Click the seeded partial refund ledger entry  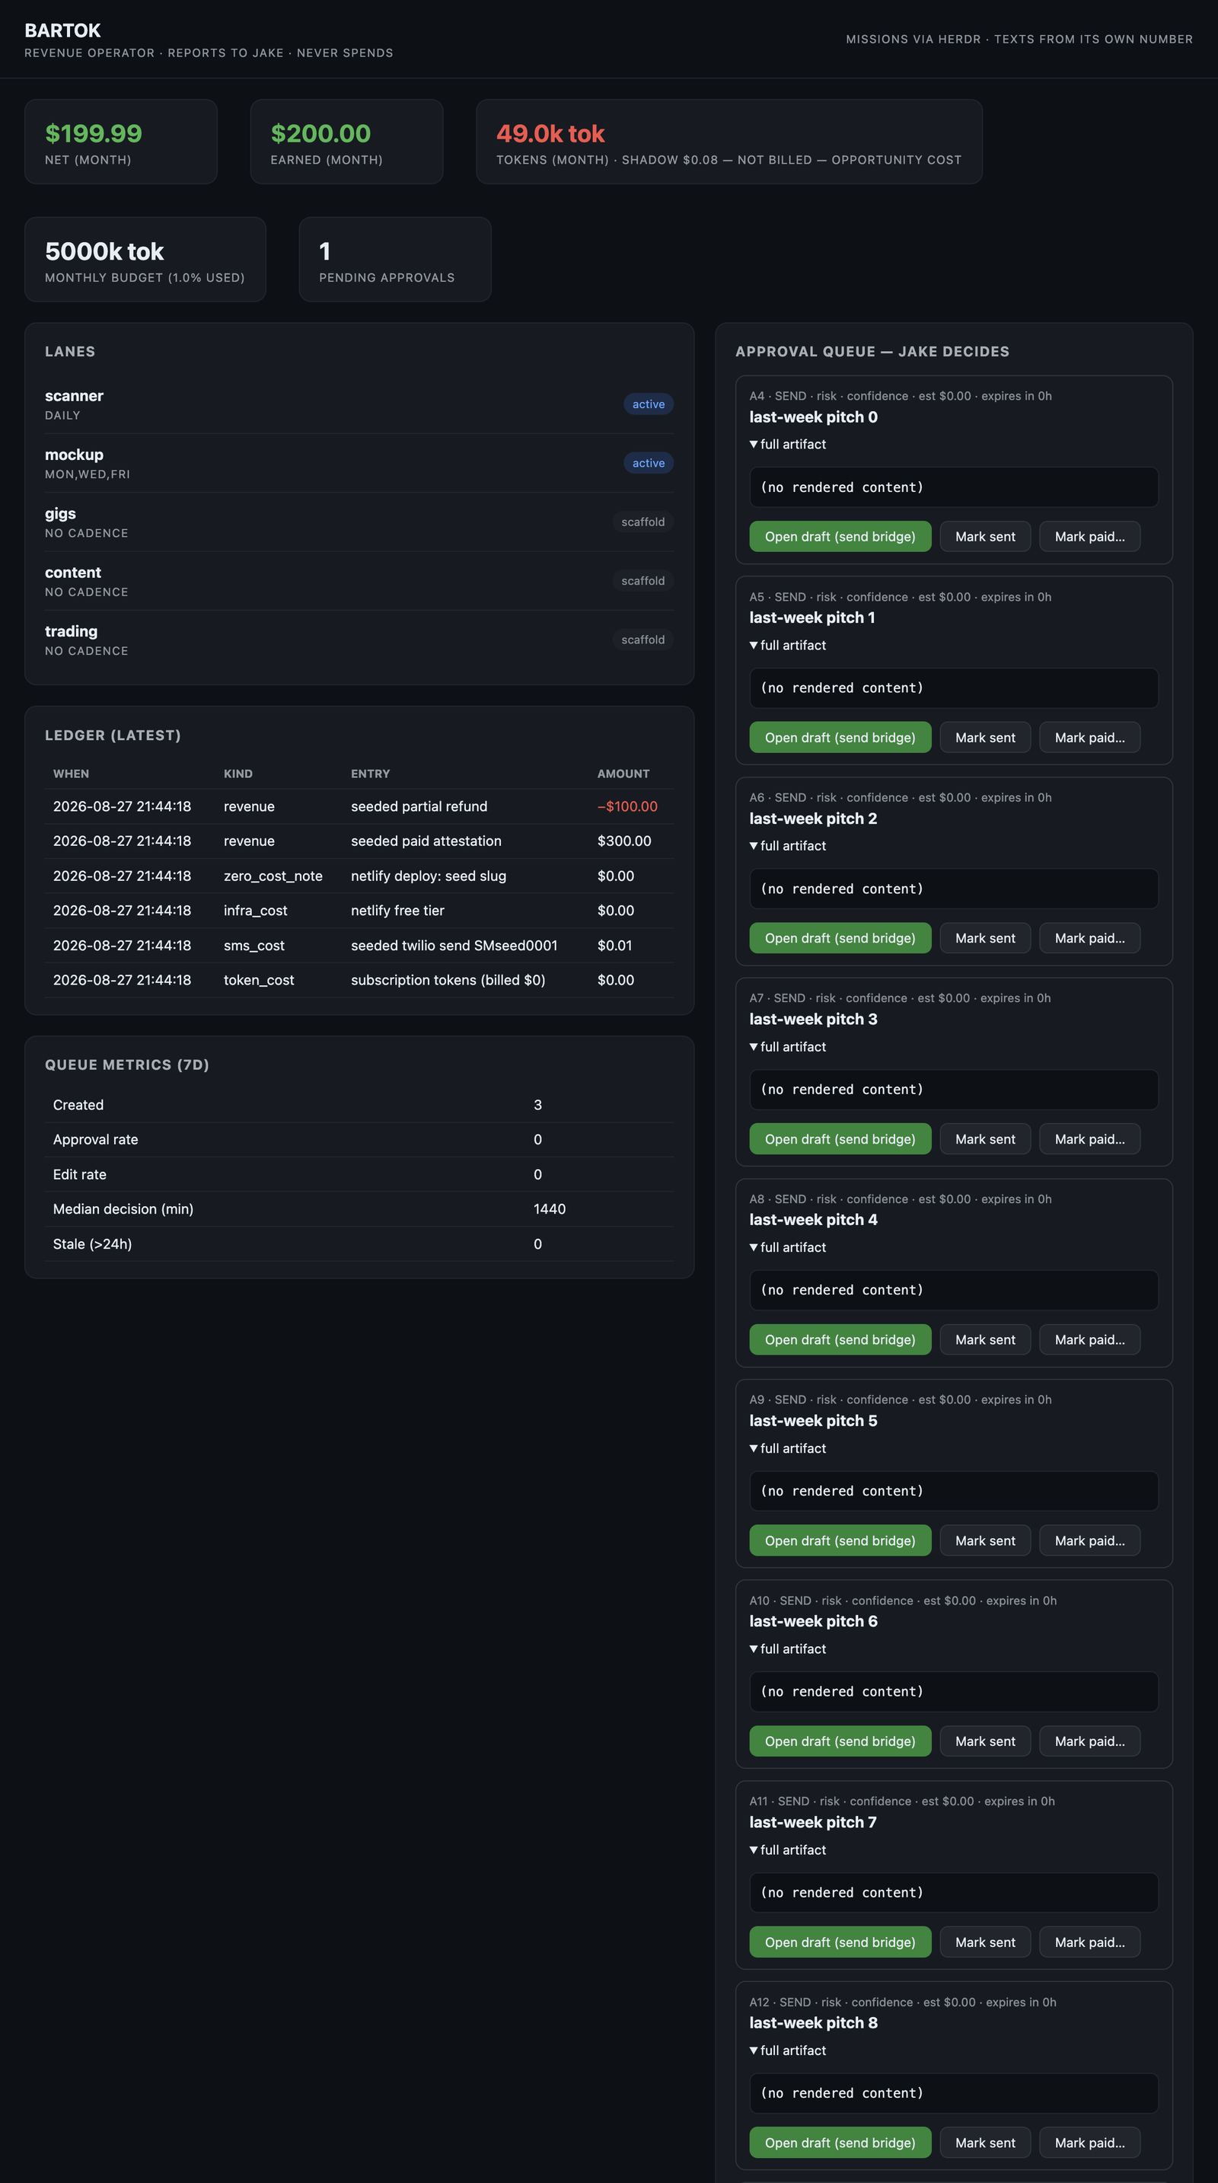419,806
